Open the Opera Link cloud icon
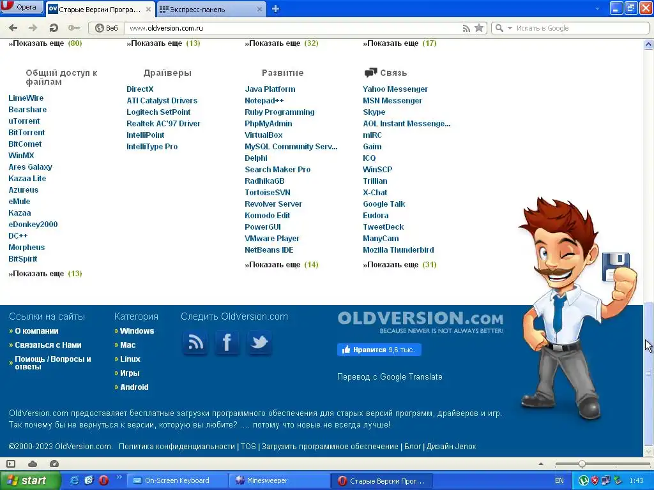This screenshot has height=490, width=654. [x=33, y=464]
